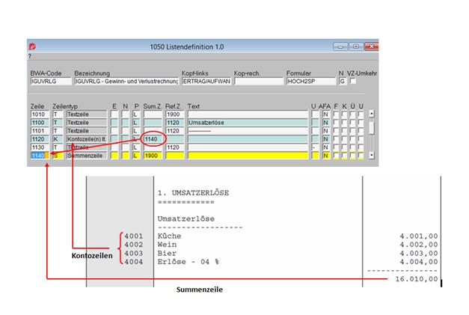Click heading 1. UMSATZERLÖSE in report
This screenshot has height=315, width=469.
(x=193, y=193)
